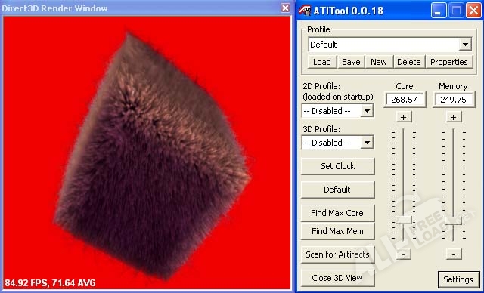The image size is (484, 293).
Task: Click the Core clock value field
Action: [405, 100]
